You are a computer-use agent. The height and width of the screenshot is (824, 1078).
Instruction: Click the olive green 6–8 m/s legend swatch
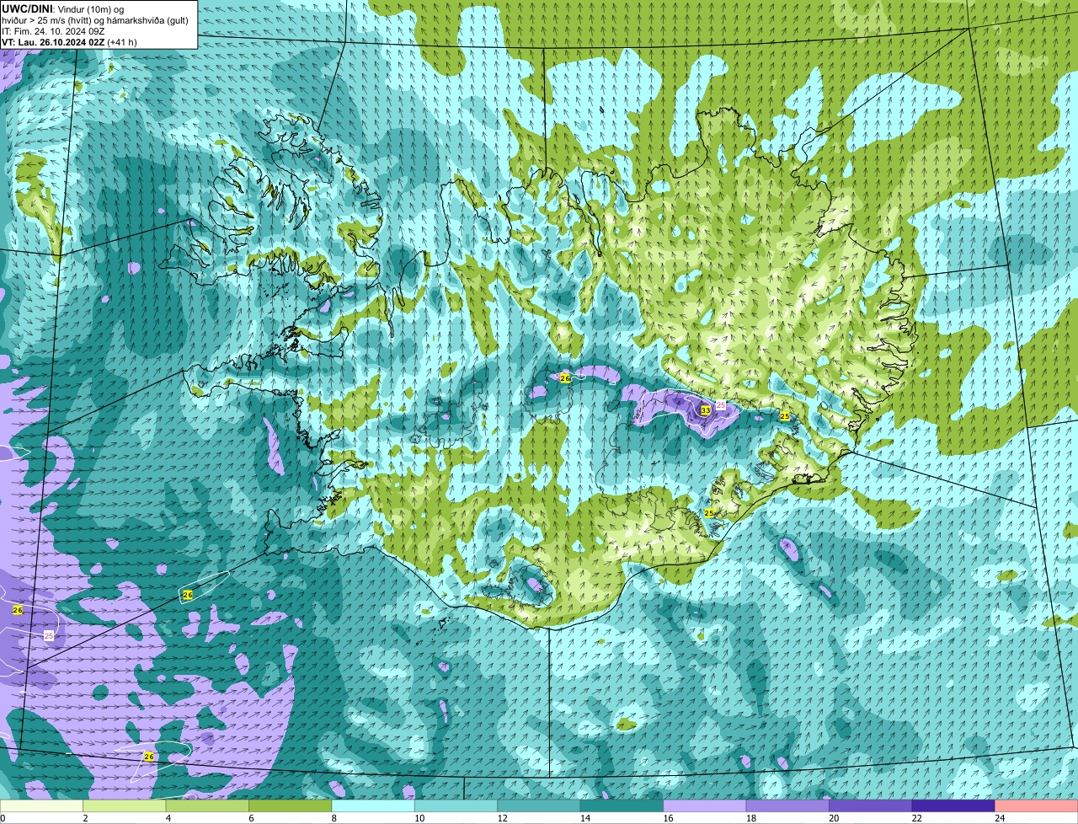[x=291, y=805]
